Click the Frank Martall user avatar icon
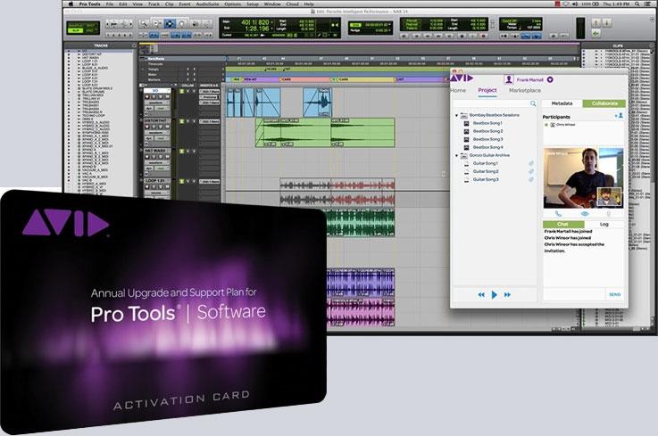 coord(509,79)
